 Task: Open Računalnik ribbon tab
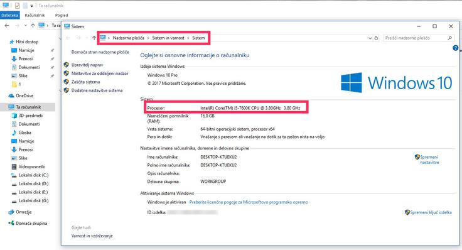[35, 15]
